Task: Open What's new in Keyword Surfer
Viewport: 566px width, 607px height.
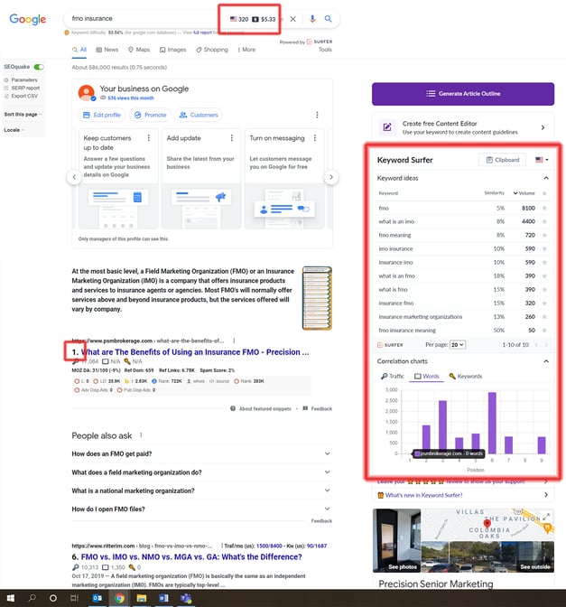Action: tap(463, 495)
